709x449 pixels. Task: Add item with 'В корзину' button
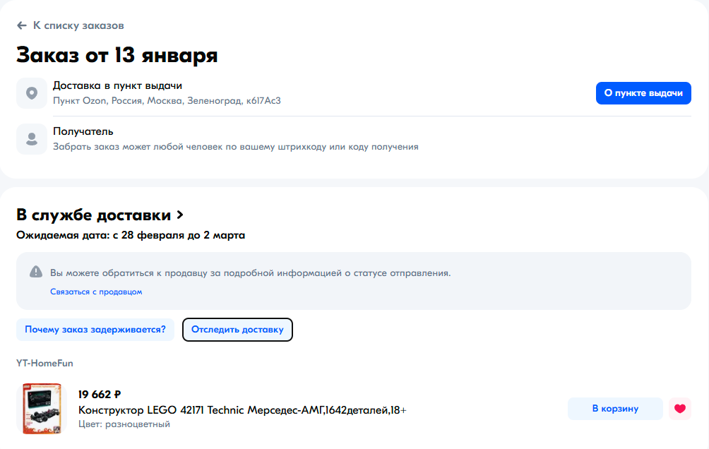tap(615, 409)
